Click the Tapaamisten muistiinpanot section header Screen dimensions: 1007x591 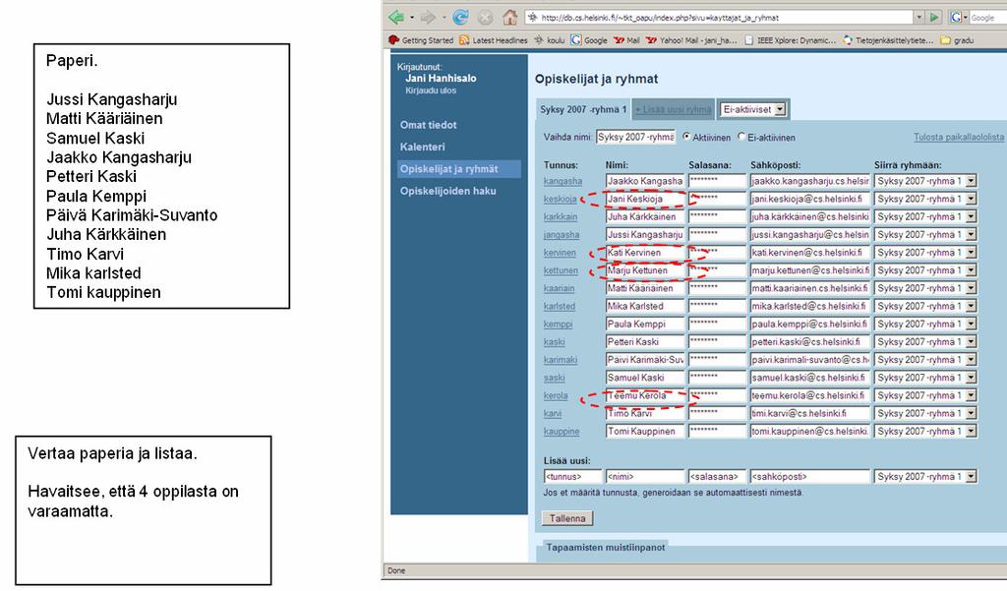point(606,548)
